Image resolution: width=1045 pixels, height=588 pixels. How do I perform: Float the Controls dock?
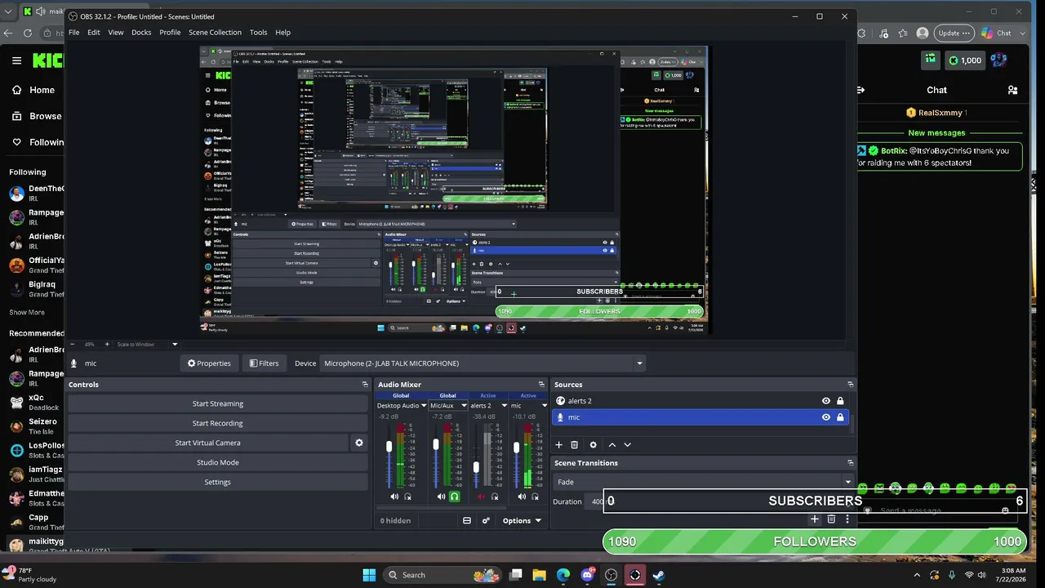(x=365, y=385)
